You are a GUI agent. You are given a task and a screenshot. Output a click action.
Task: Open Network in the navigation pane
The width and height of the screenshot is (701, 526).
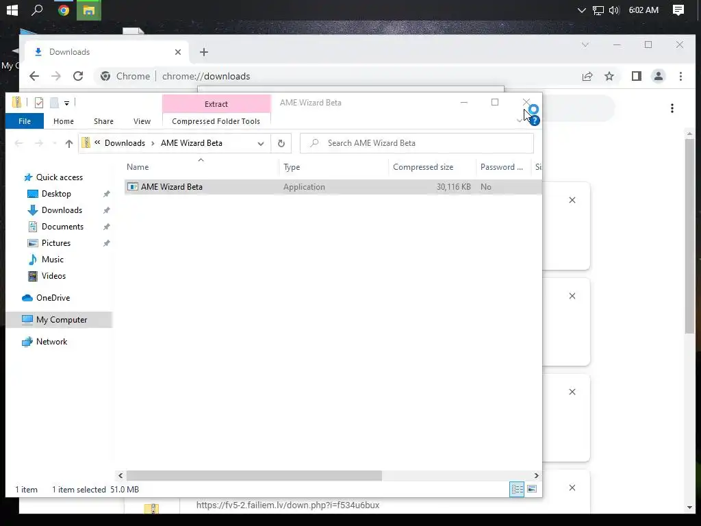[51, 342]
